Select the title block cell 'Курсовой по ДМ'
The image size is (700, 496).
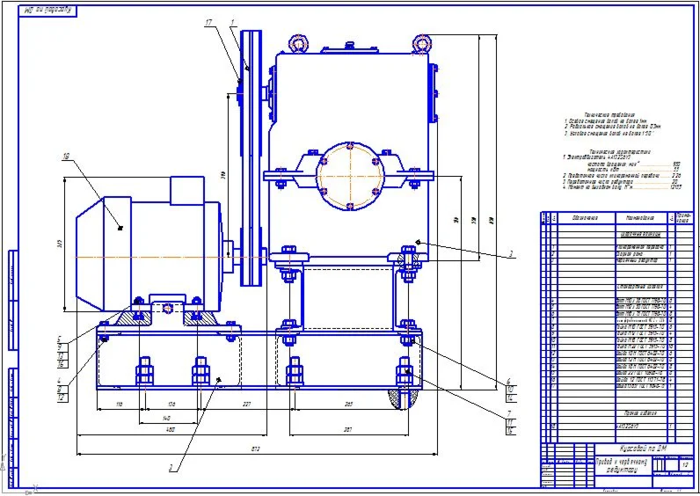coord(644,449)
